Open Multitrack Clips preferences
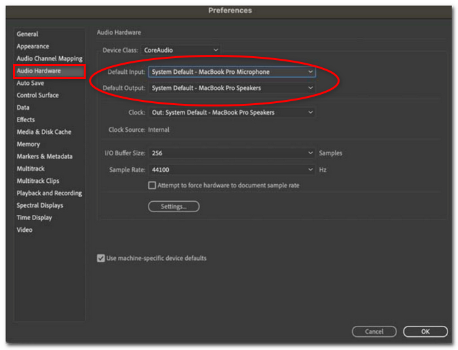This screenshot has width=458, height=350. (38, 181)
